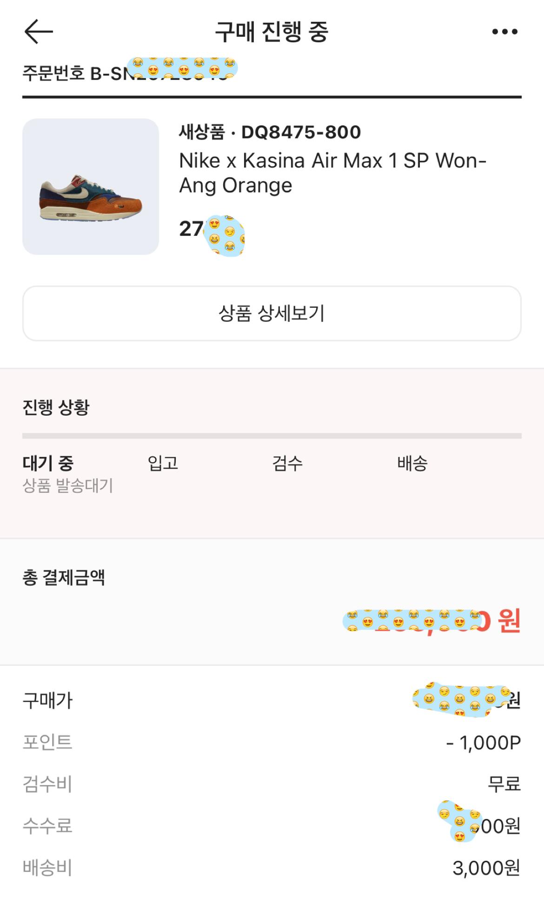This screenshot has height=898, width=544.
Task: Click the order progress bar
Action: 272,436
